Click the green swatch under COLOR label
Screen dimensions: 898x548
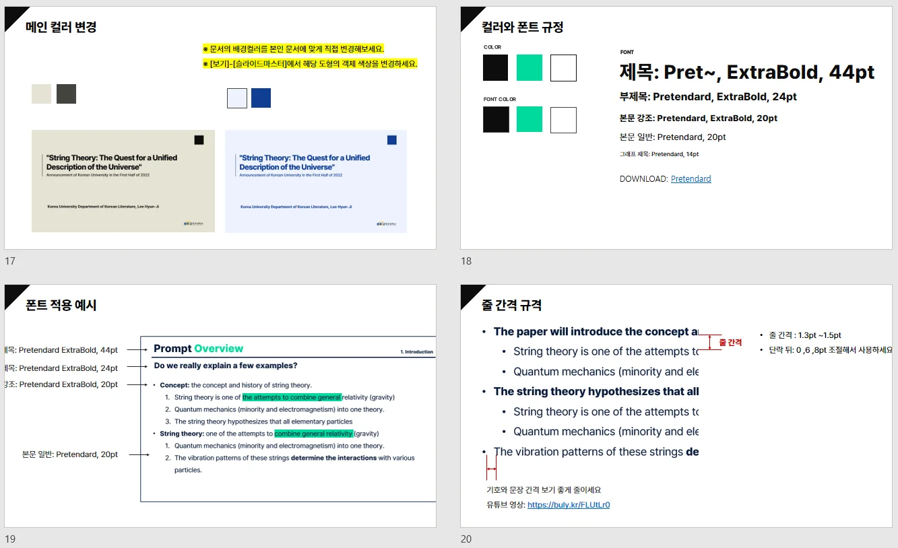click(x=530, y=68)
